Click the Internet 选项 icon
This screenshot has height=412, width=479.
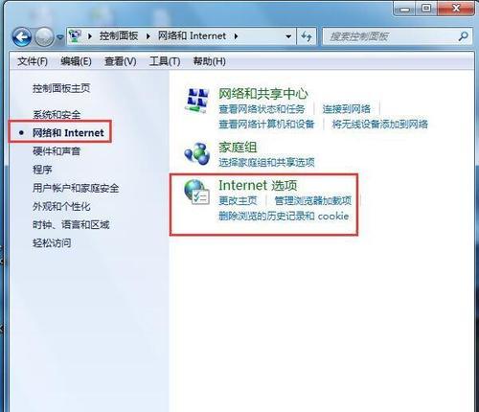point(196,192)
